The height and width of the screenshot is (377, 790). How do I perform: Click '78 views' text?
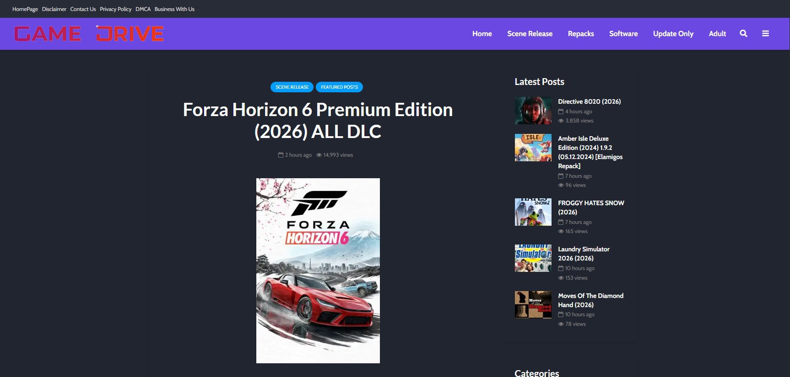point(575,324)
